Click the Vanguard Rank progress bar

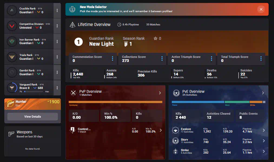coord(34,92)
